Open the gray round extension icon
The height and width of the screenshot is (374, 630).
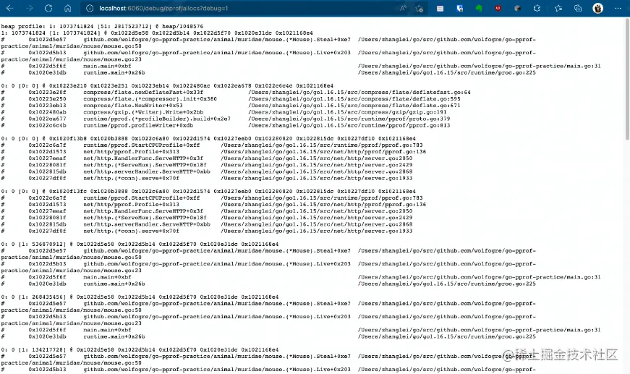(x=517, y=8)
